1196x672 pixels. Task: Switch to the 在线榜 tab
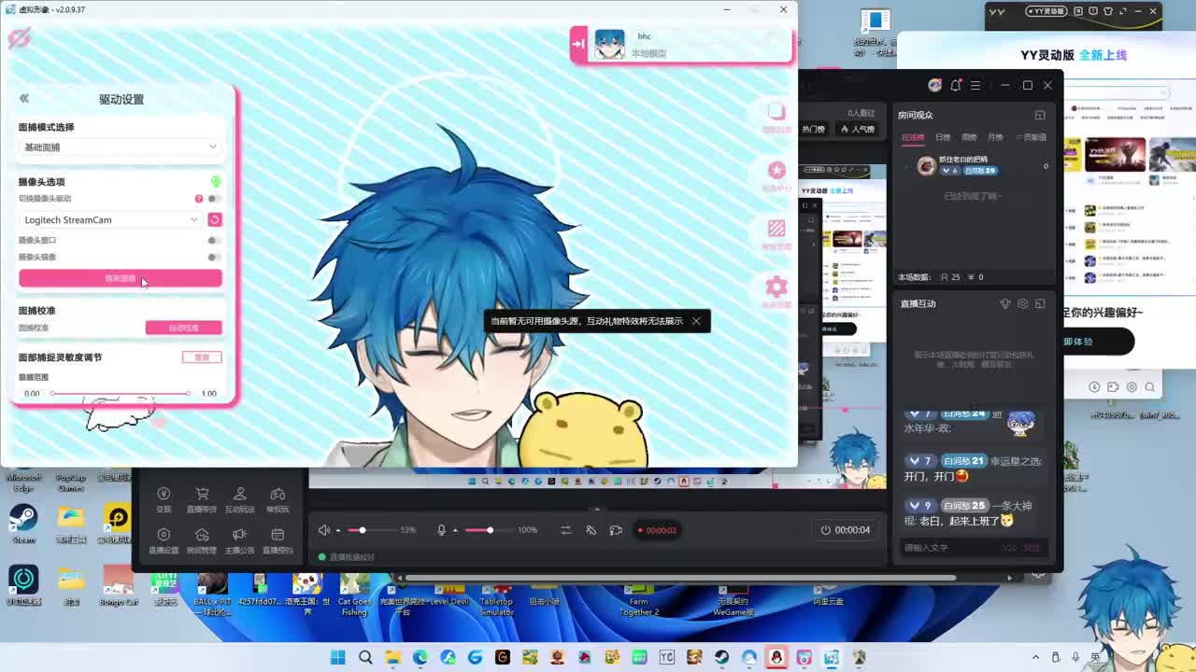913,137
